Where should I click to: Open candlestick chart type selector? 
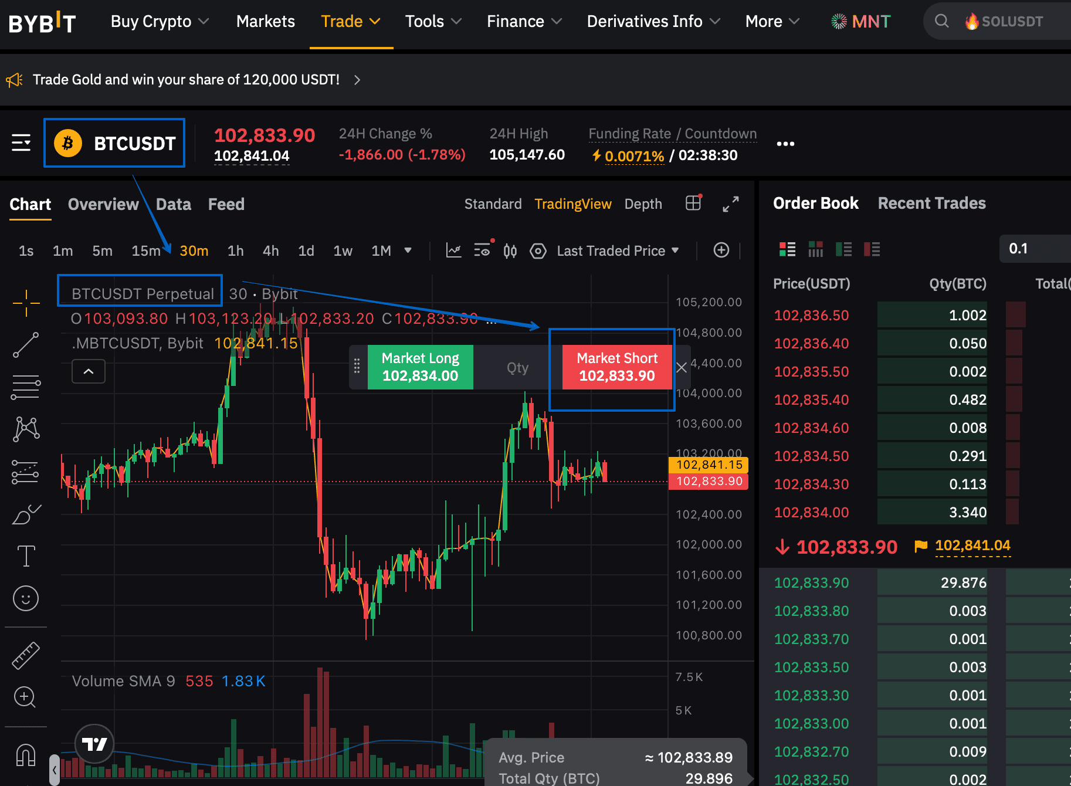point(510,251)
